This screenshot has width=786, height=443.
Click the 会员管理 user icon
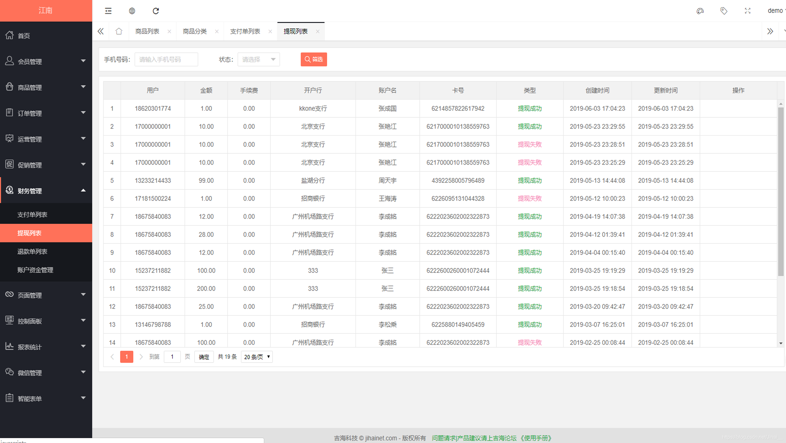[x=10, y=61]
